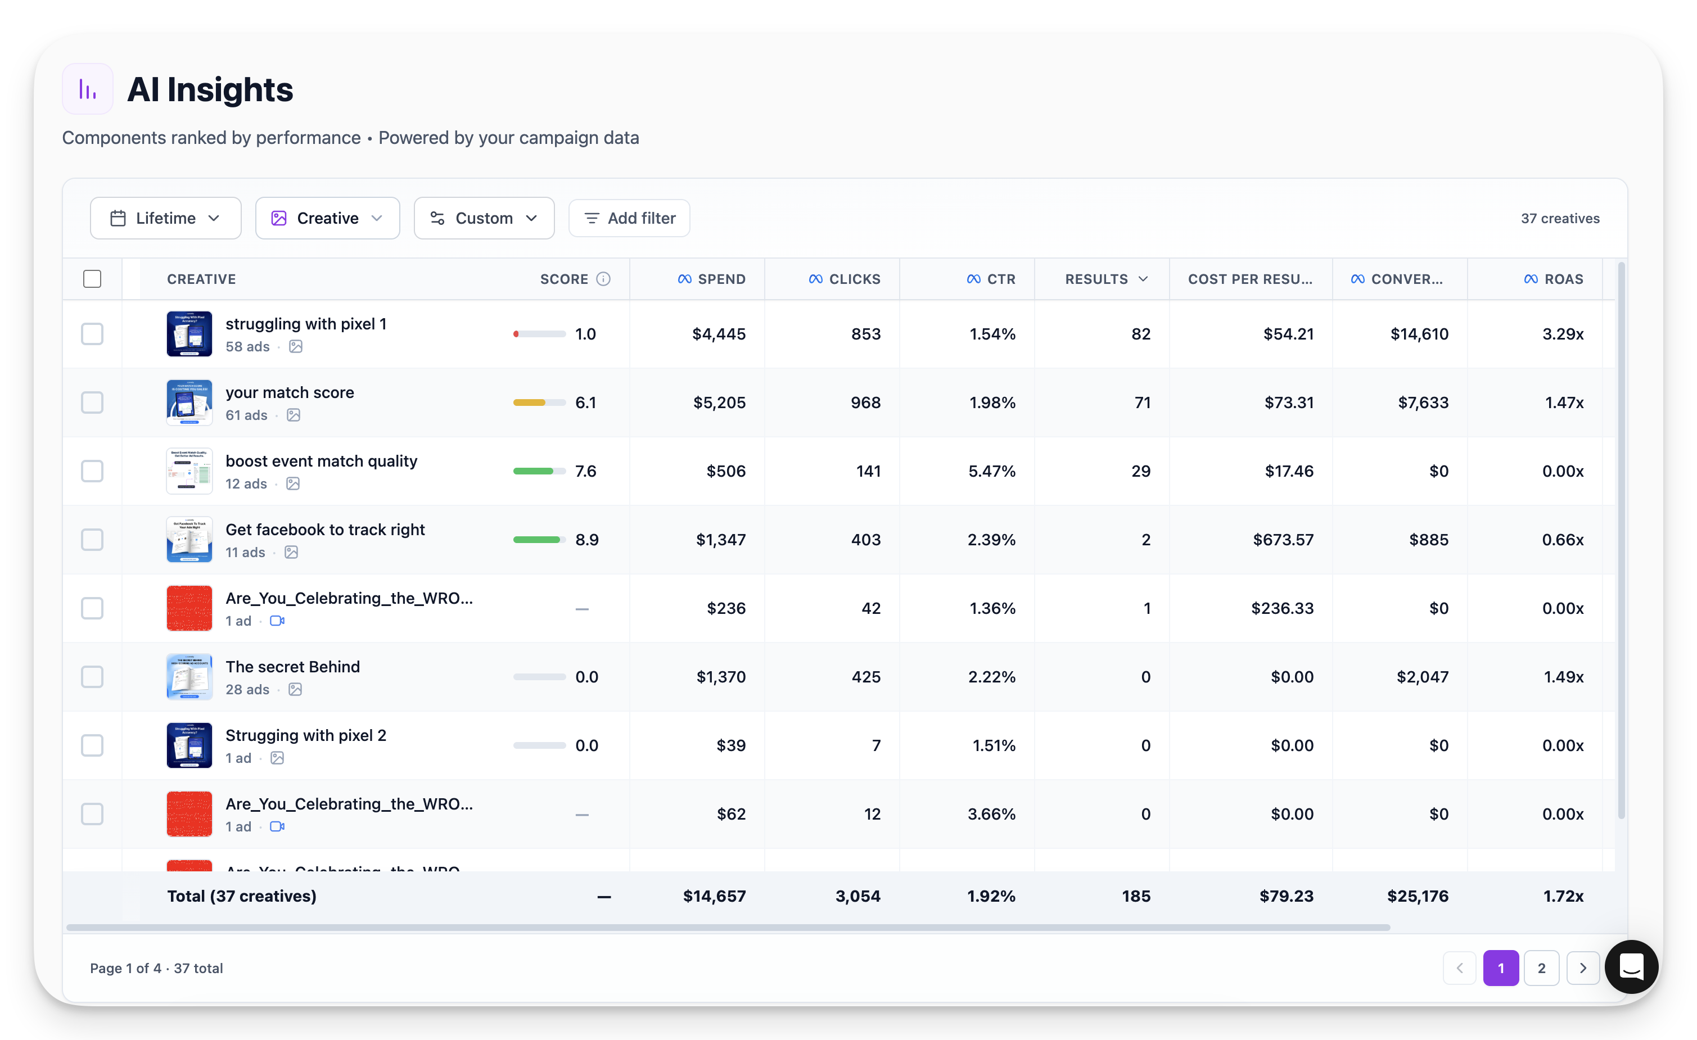1697x1040 pixels.
Task: Click the Meta icon beside the Spend header
Action: click(684, 279)
